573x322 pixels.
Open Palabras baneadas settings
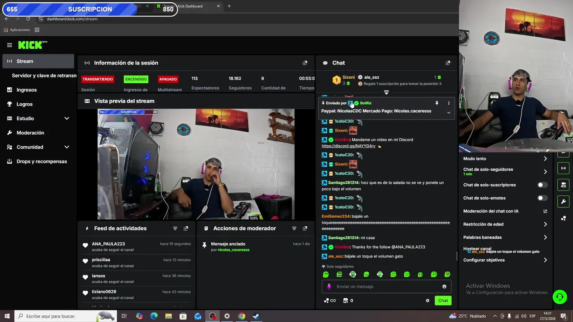(x=505, y=237)
